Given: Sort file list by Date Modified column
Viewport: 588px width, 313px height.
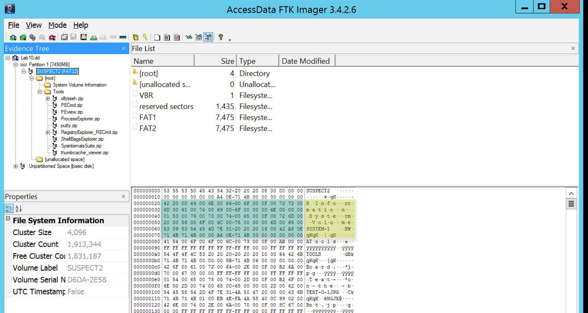Looking at the screenshot, I should tap(306, 61).
